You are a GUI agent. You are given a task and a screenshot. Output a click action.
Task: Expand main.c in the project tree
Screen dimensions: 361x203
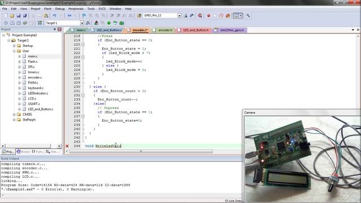[19, 56]
